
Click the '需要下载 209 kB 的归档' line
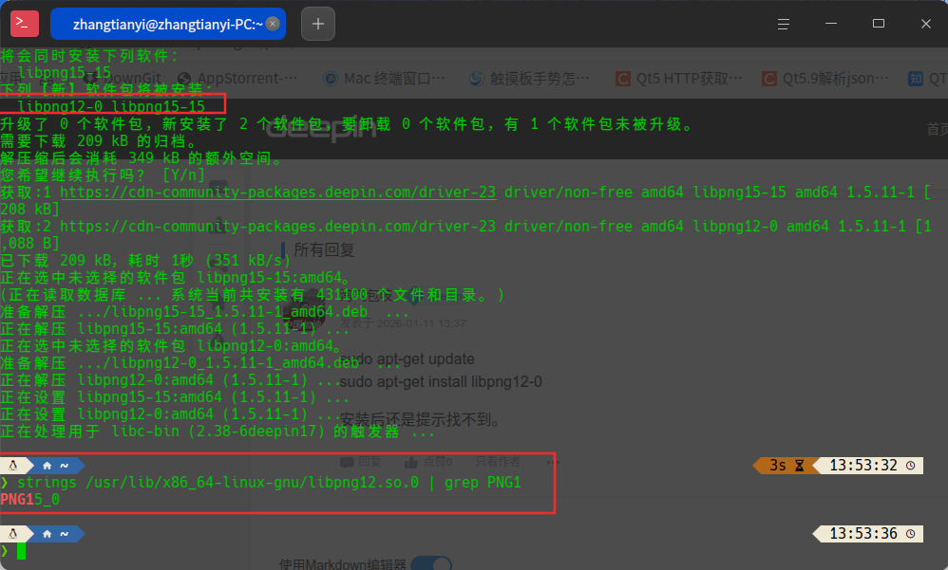click(100, 140)
